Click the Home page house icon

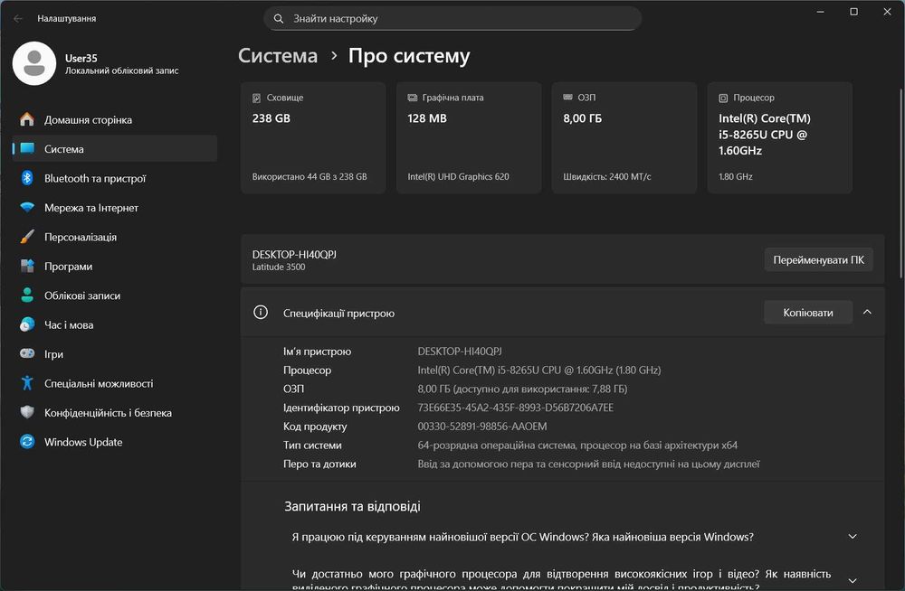click(27, 119)
